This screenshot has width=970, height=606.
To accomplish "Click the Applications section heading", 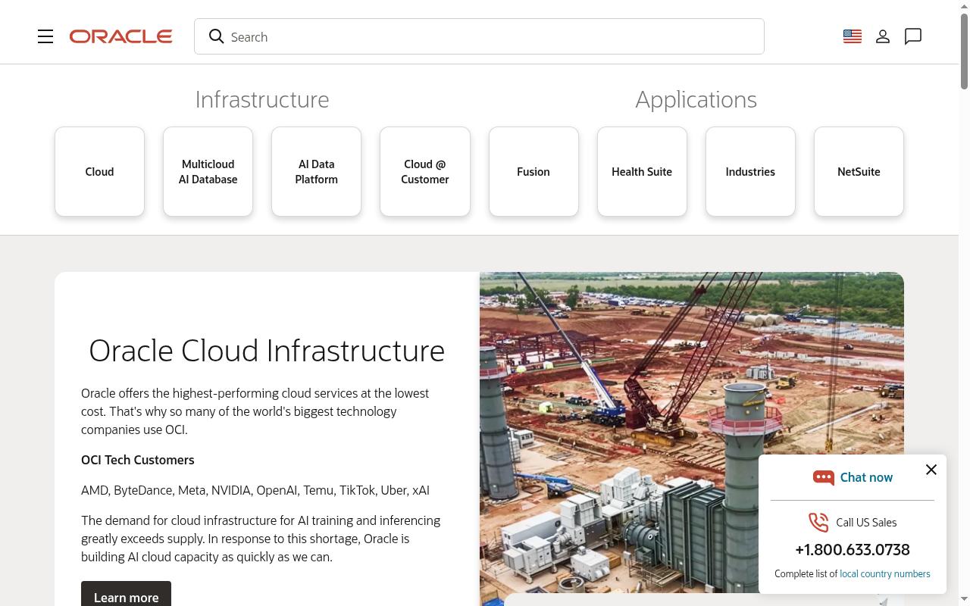I will coord(696,99).
